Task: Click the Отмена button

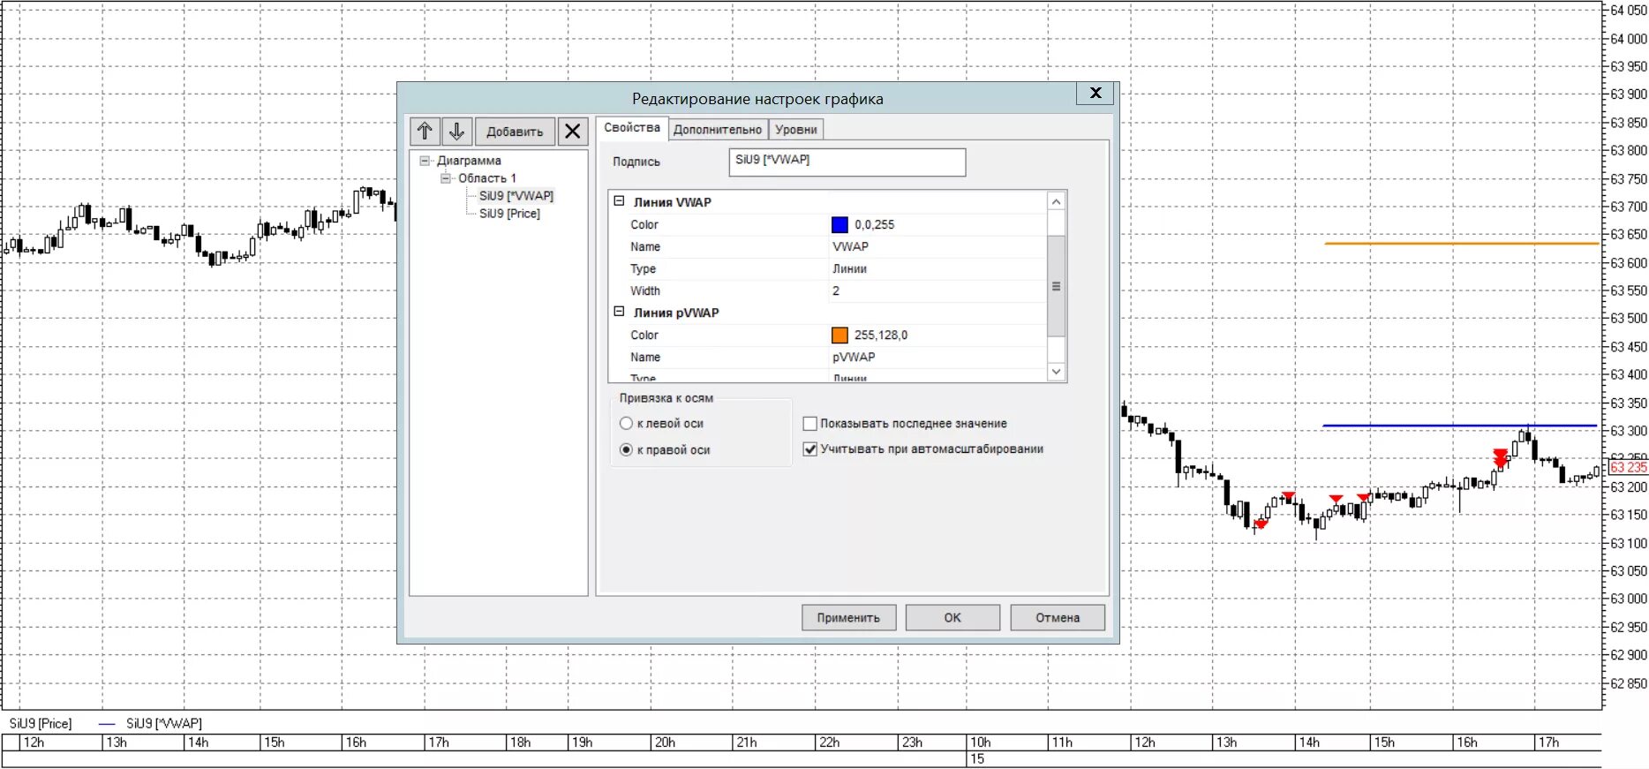Action: click(1058, 618)
